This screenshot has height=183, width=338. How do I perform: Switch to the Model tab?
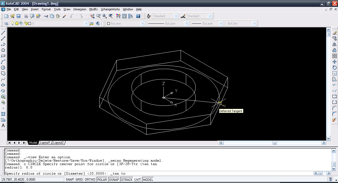pos(33,143)
